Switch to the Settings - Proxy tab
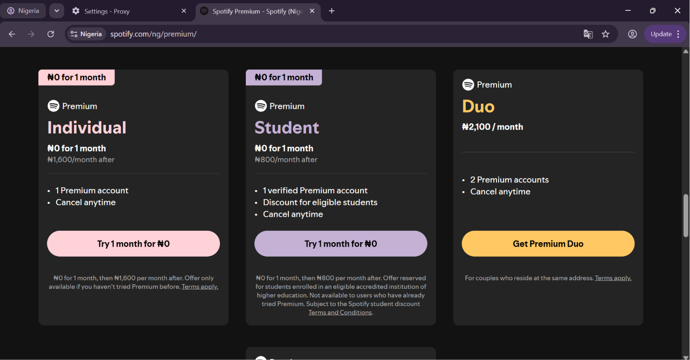This screenshot has width=690, height=360. [x=129, y=11]
